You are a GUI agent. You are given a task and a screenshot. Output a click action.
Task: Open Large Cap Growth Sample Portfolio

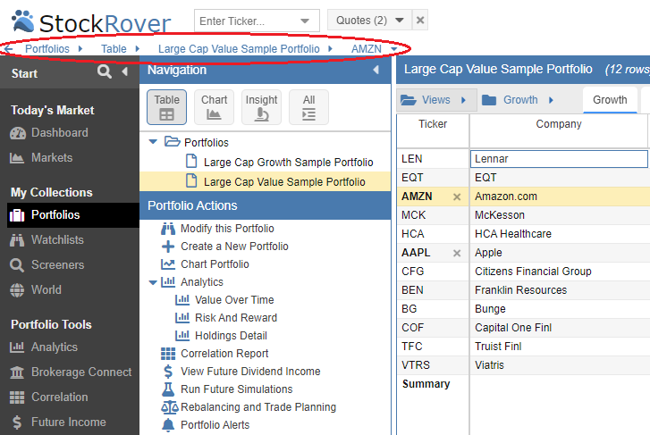point(288,162)
